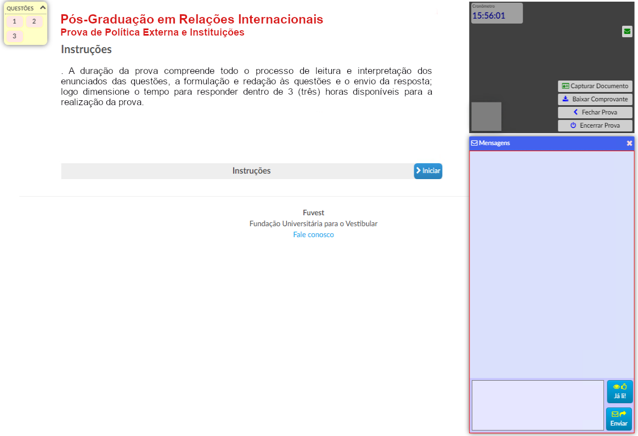Screen dimensions: 638x436
Task: Click the Cronômetro timer display
Action: pyautogui.click(x=496, y=14)
